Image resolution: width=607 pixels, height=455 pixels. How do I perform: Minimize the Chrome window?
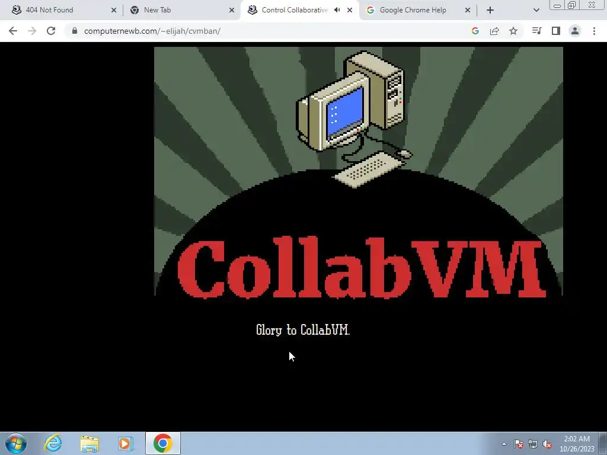click(x=557, y=5)
